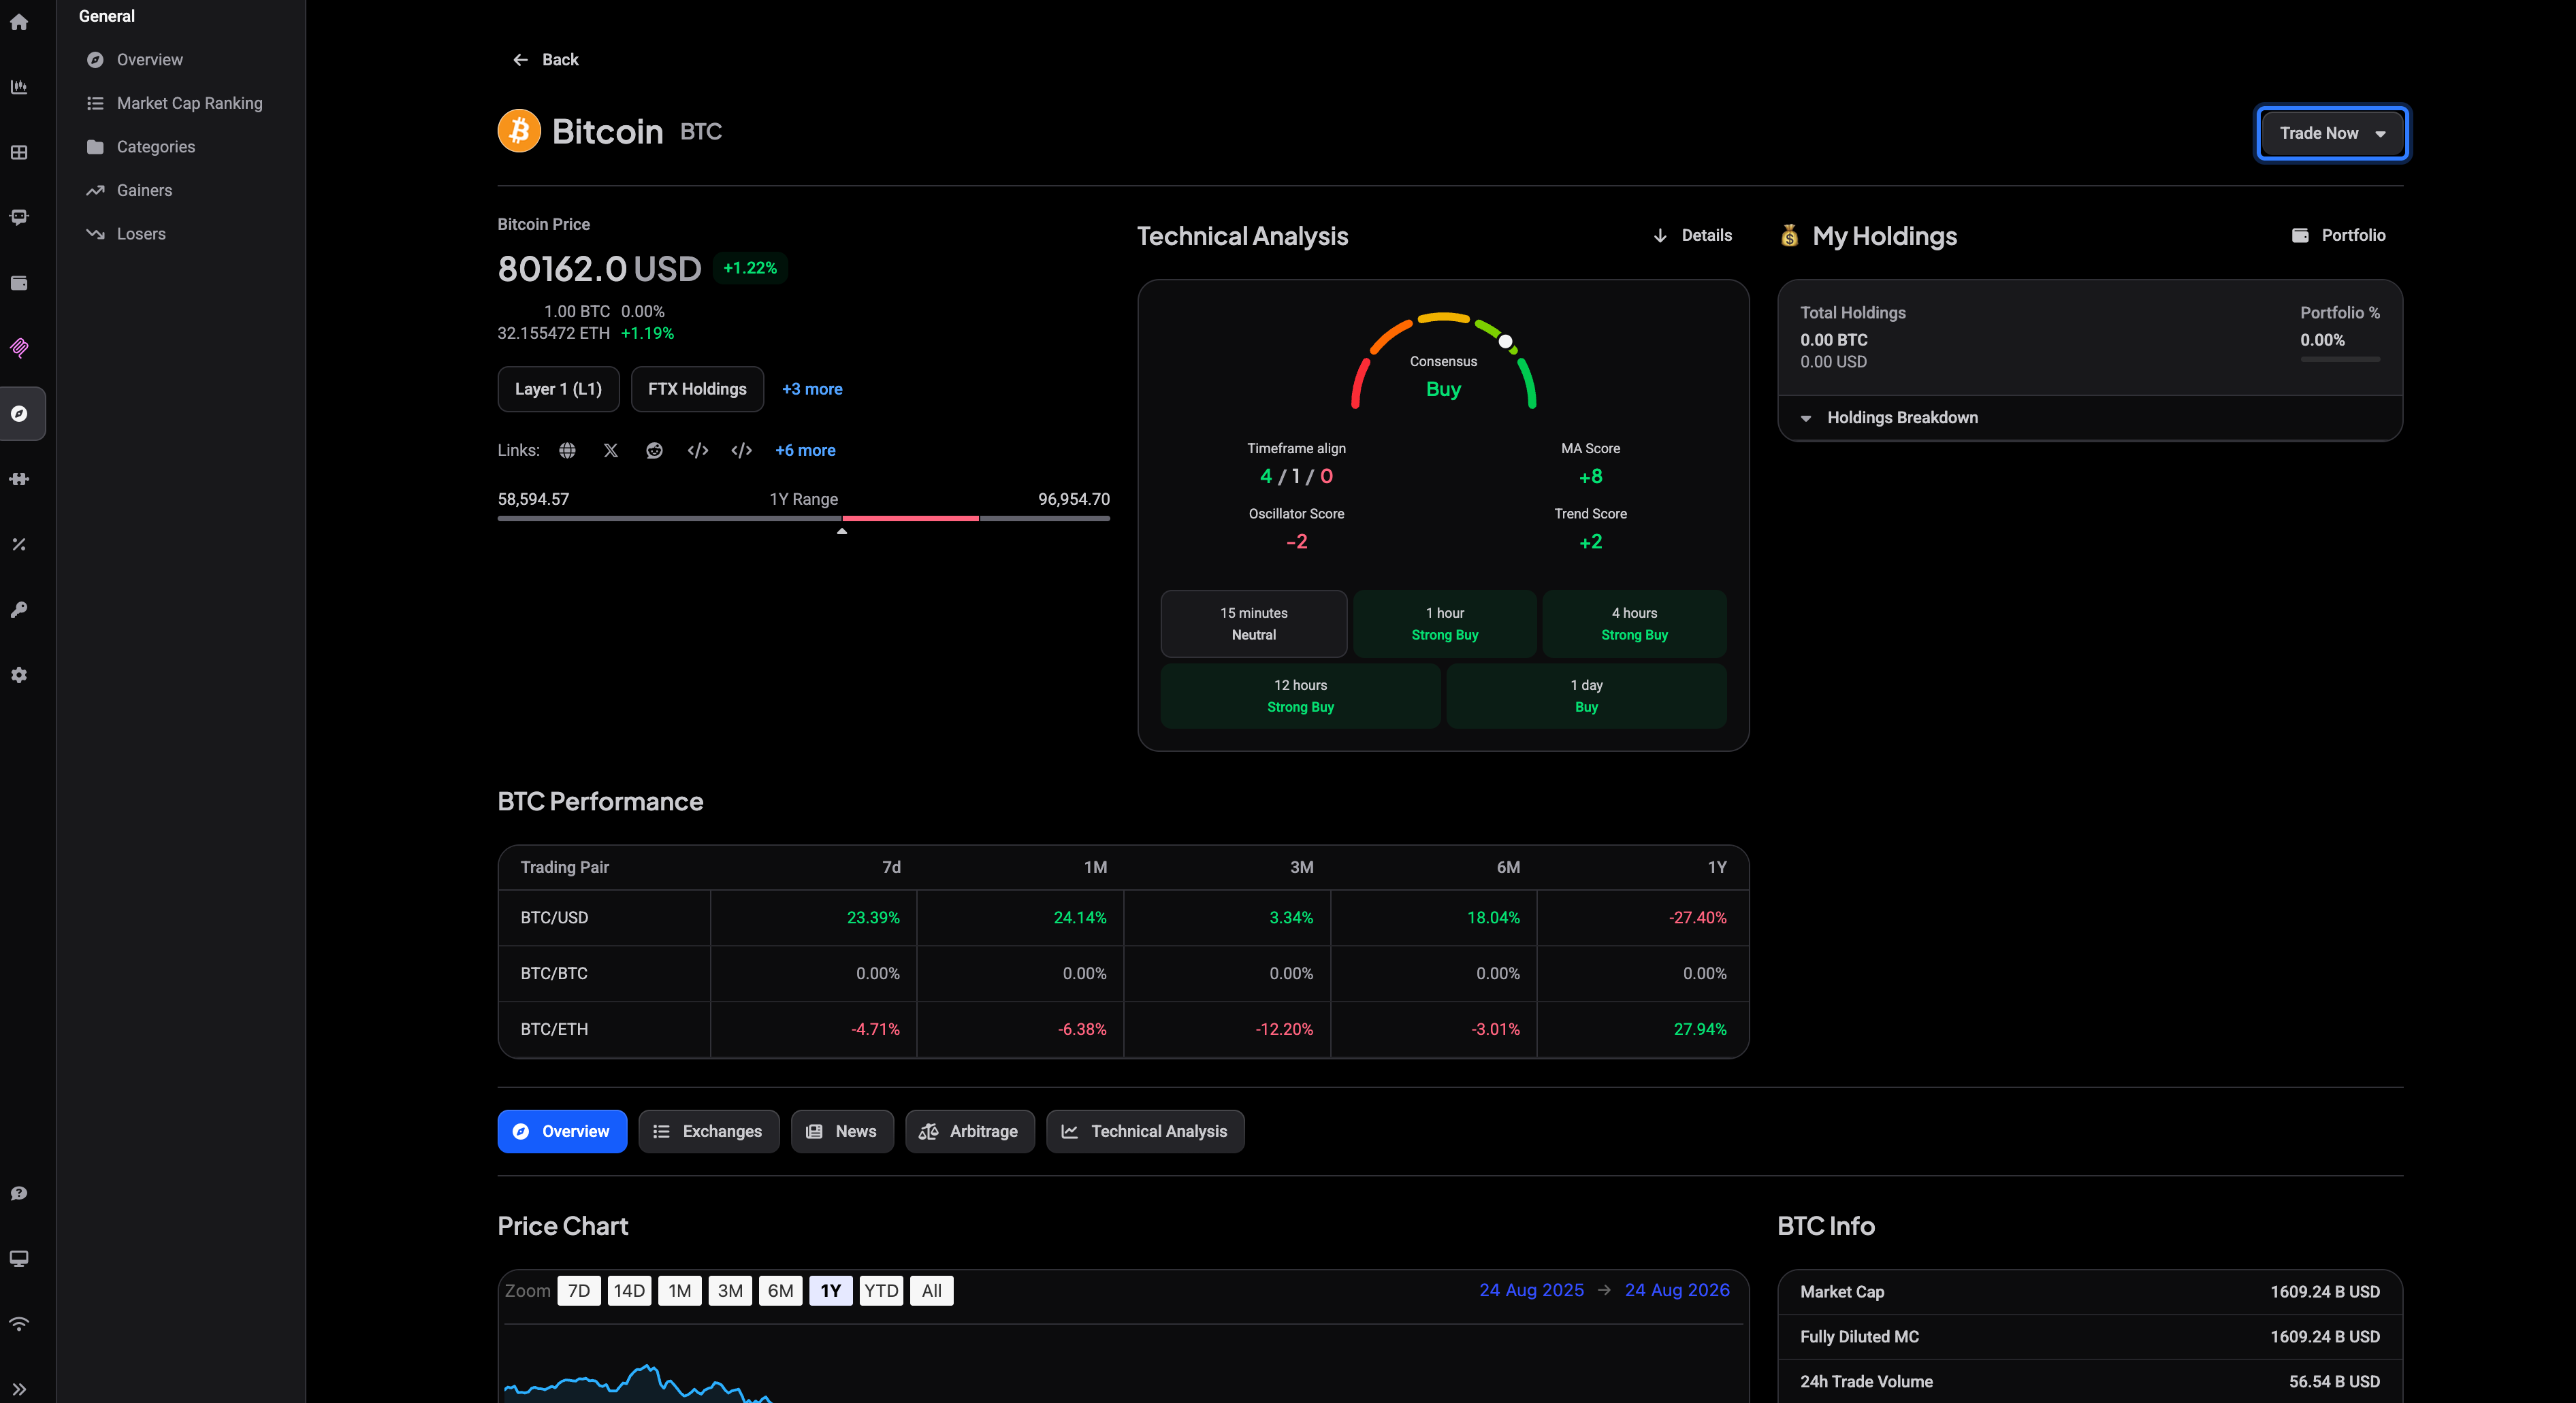Image resolution: width=2576 pixels, height=1403 pixels.
Task: Expand sidebar with double chevron icon
Action: [19, 1389]
